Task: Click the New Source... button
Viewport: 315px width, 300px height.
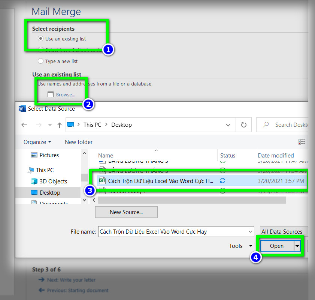Action: (x=126, y=212)
